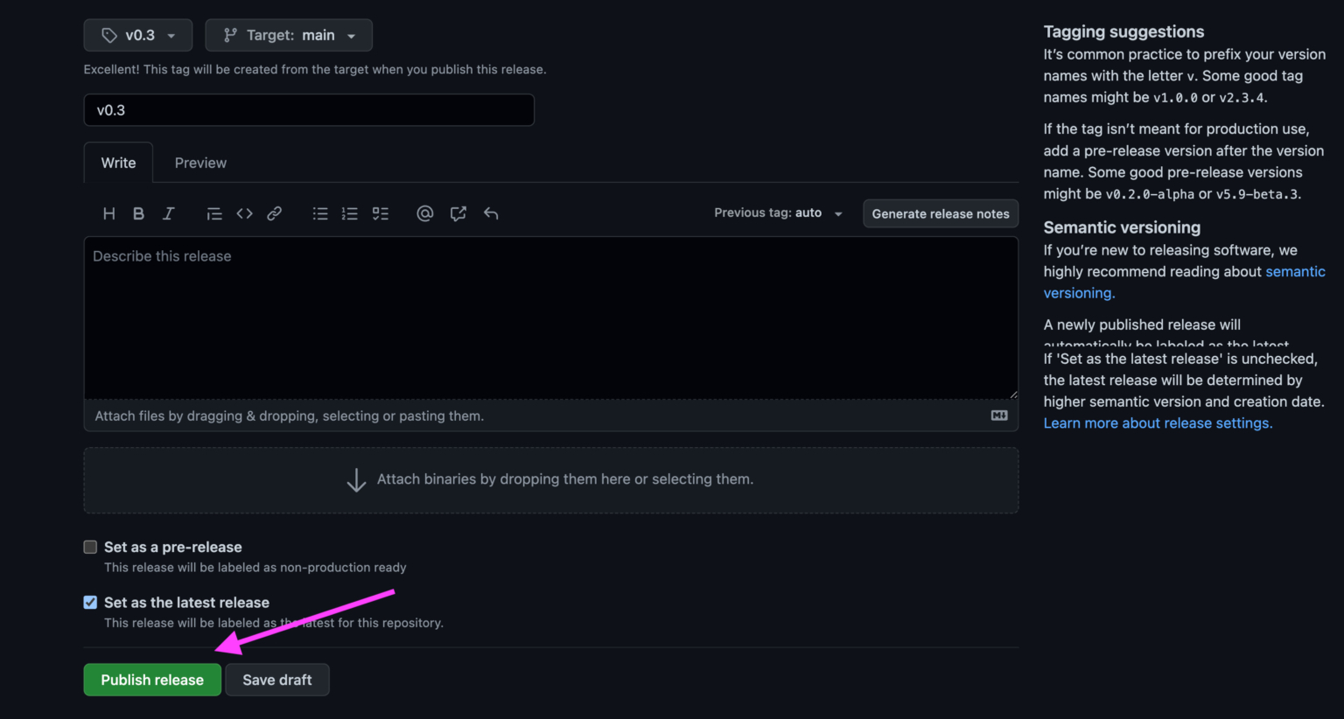The image size is (1344, 719).
Task: Apply heading formatting in the description toolbar
Action: 108,213
